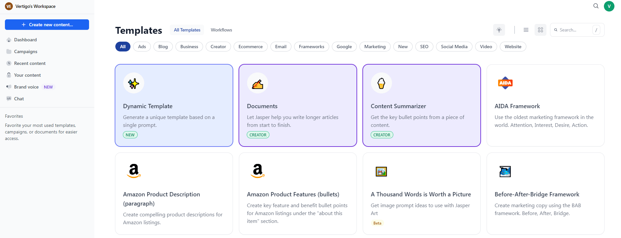Click the AIDA Framework logo icon
This screenshot has width=621, height=238.
coord(505,83)
